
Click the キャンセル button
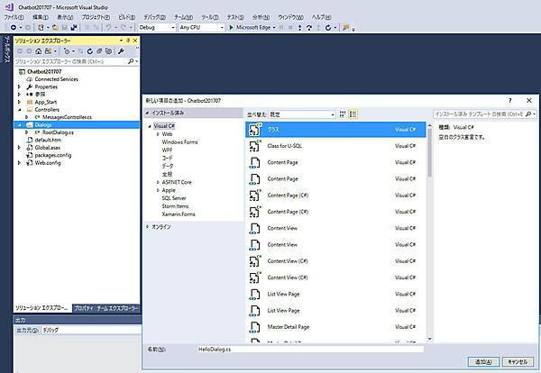517,361
